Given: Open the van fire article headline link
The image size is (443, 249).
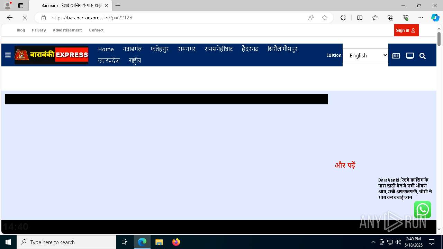Looking at the screenshot, I should [405, 189].
